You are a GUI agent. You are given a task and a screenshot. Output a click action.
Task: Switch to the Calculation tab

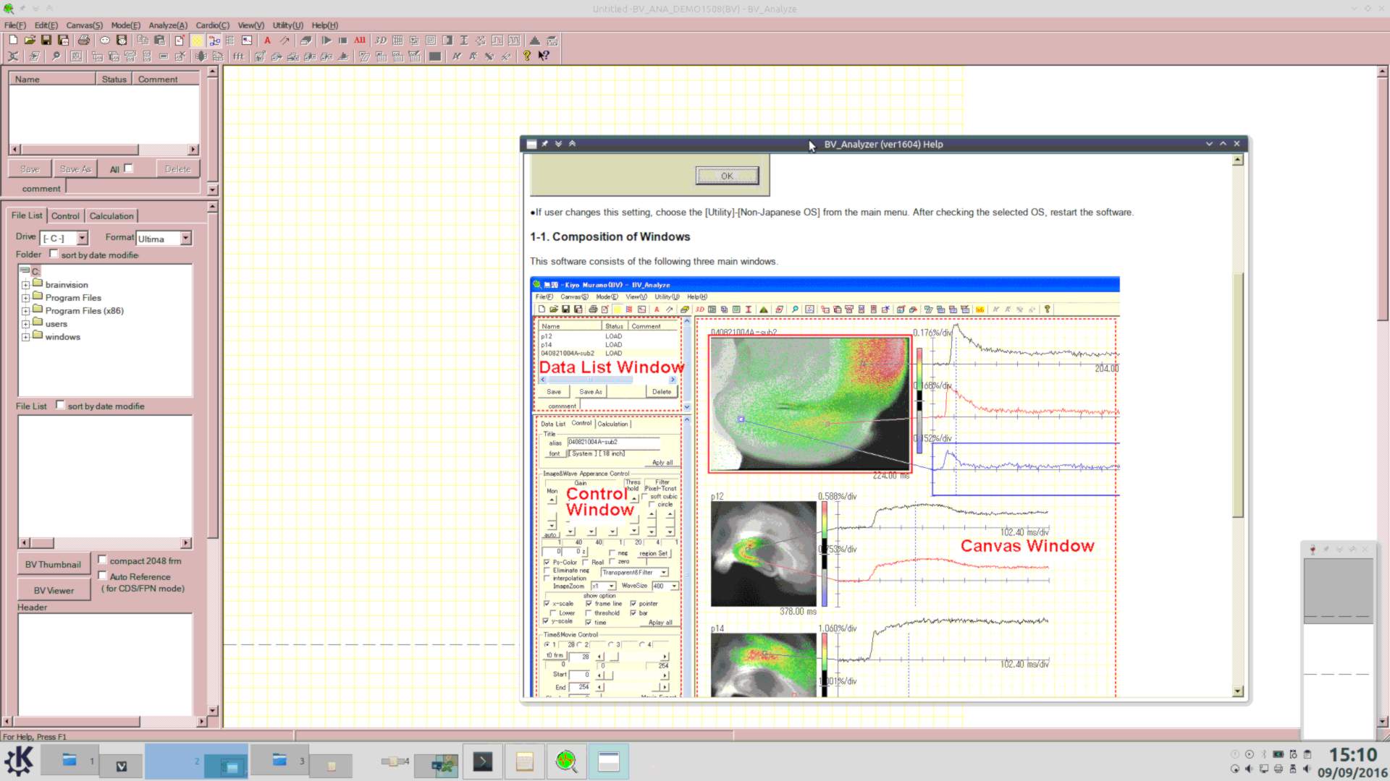click(111, 216)
